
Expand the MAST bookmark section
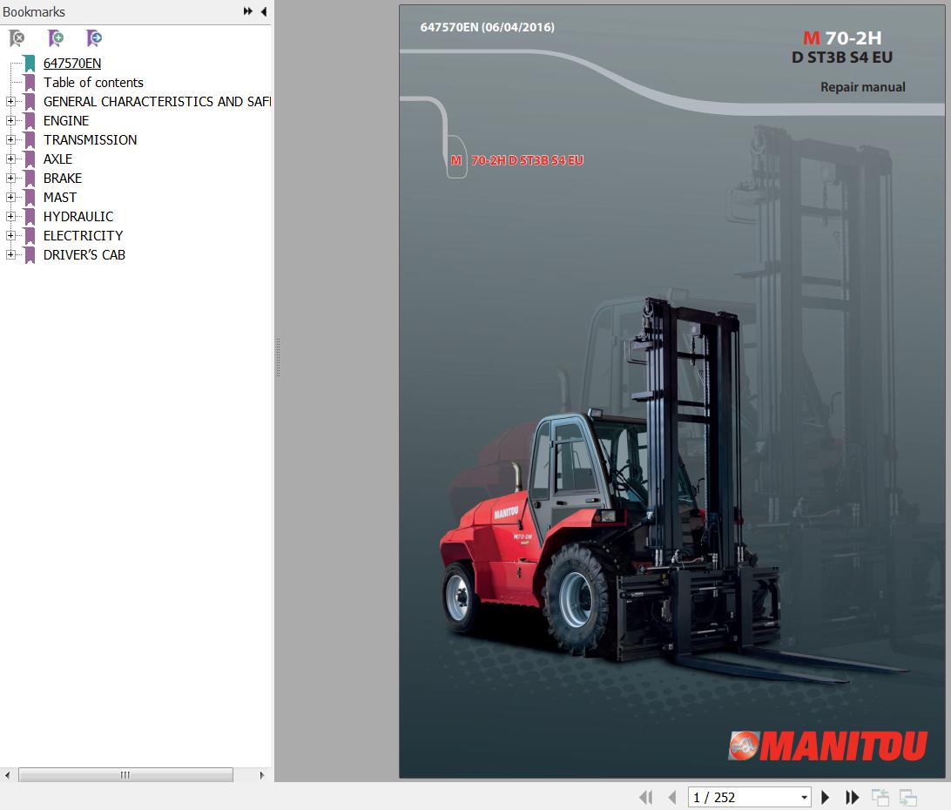tap(10, 197)
